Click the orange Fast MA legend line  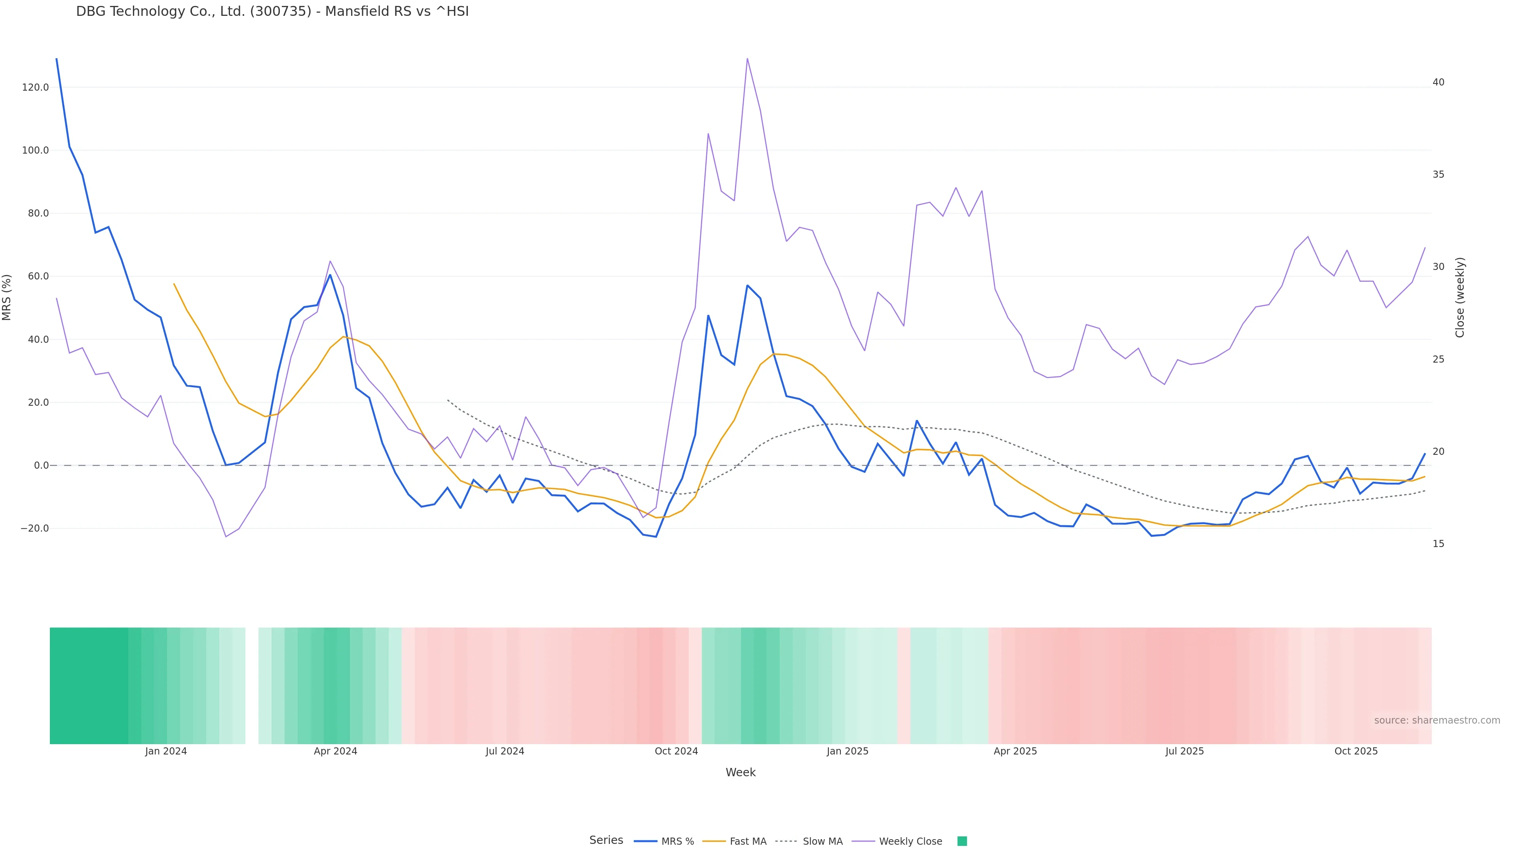pyautogui.click(x=714, y=842)
